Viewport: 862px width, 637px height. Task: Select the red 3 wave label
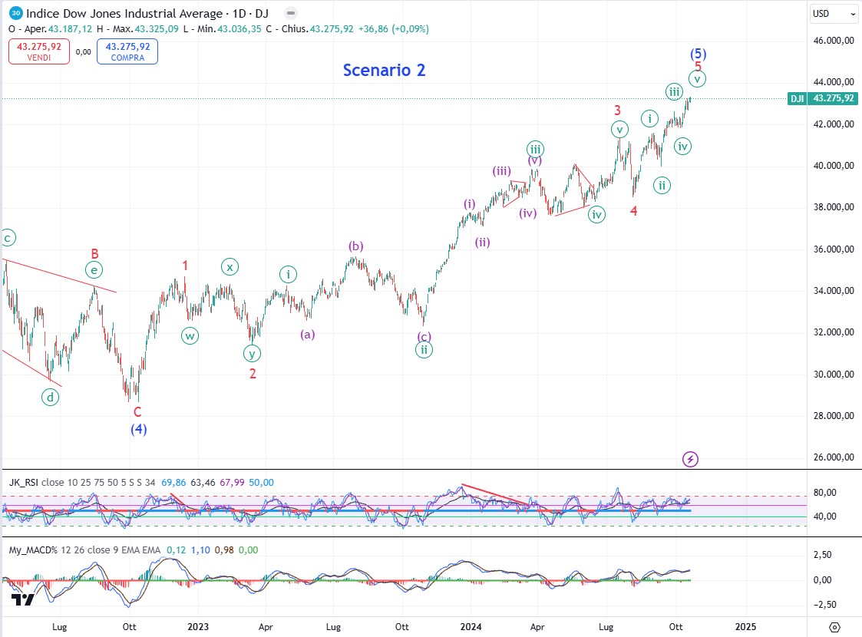click(617, 111)
